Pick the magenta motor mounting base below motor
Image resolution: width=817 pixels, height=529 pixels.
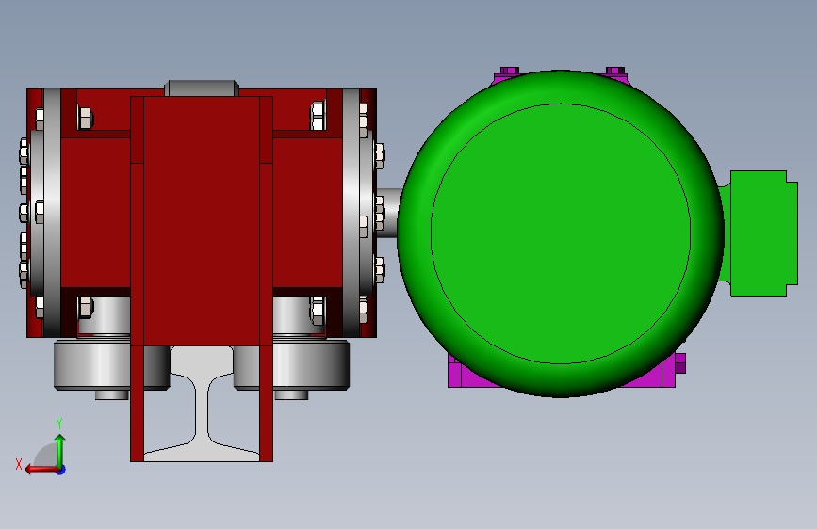tap(562, 371)
